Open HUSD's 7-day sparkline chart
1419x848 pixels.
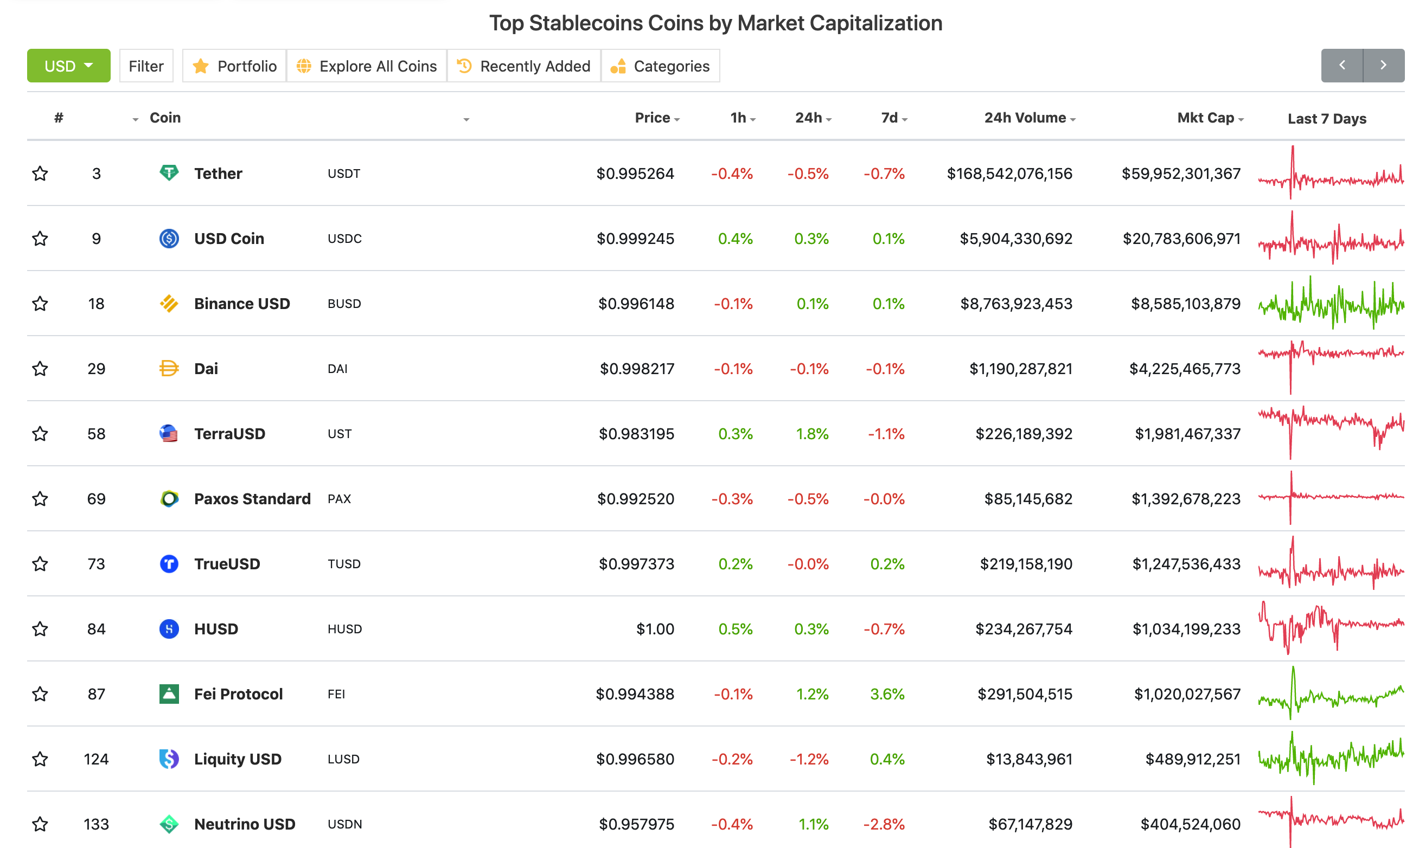coord(1331,628)
